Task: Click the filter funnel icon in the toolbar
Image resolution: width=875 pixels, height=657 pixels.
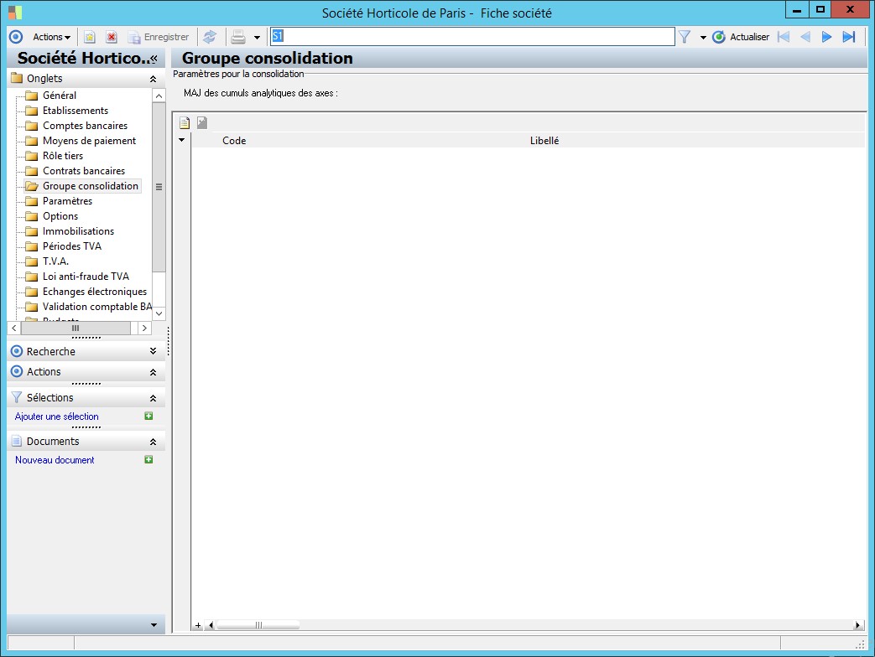Action: [685, 37]
